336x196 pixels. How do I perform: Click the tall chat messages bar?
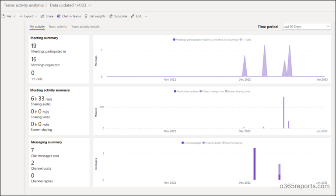(255, 164)
